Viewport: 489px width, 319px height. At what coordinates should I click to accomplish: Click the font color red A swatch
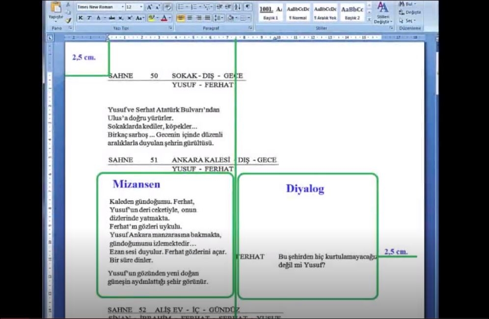(x=164, y=18)
